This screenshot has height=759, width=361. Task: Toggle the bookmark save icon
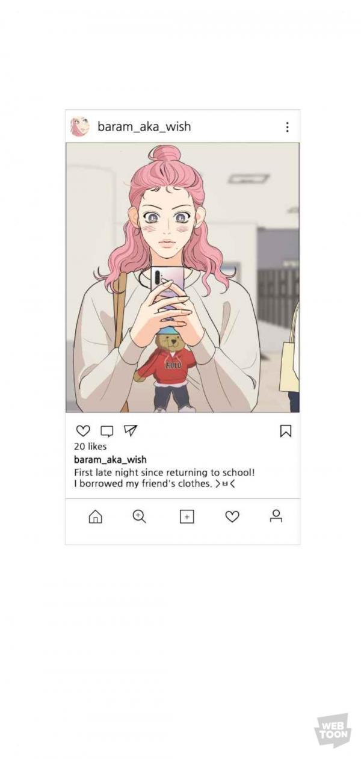click(x=286, y=431)
